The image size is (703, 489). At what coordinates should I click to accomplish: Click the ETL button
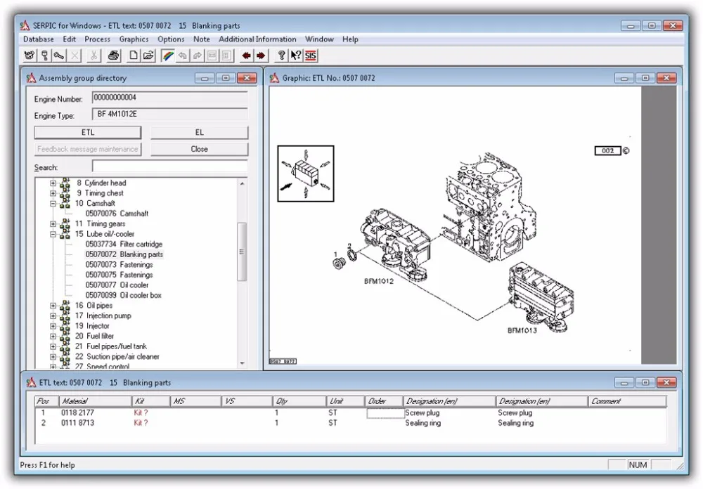(88, 132)
